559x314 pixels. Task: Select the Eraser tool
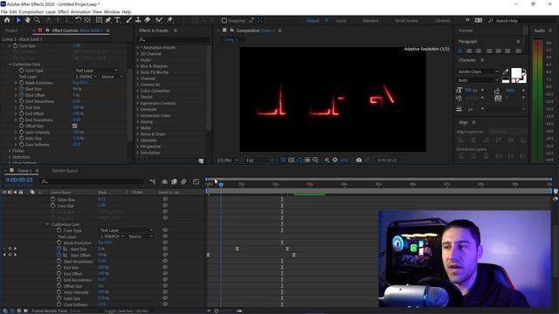click(148, 20)
